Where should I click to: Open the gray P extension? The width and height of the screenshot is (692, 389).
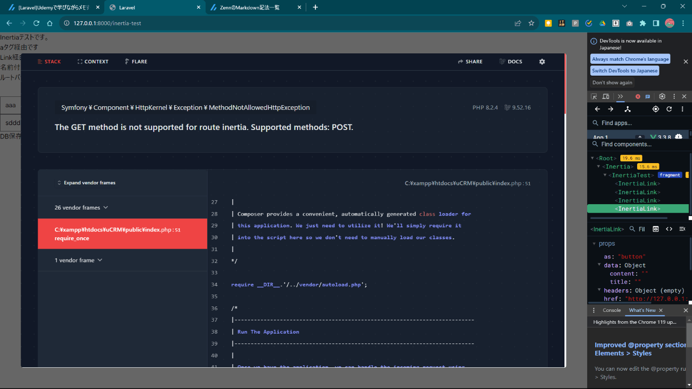click(575, 23)
